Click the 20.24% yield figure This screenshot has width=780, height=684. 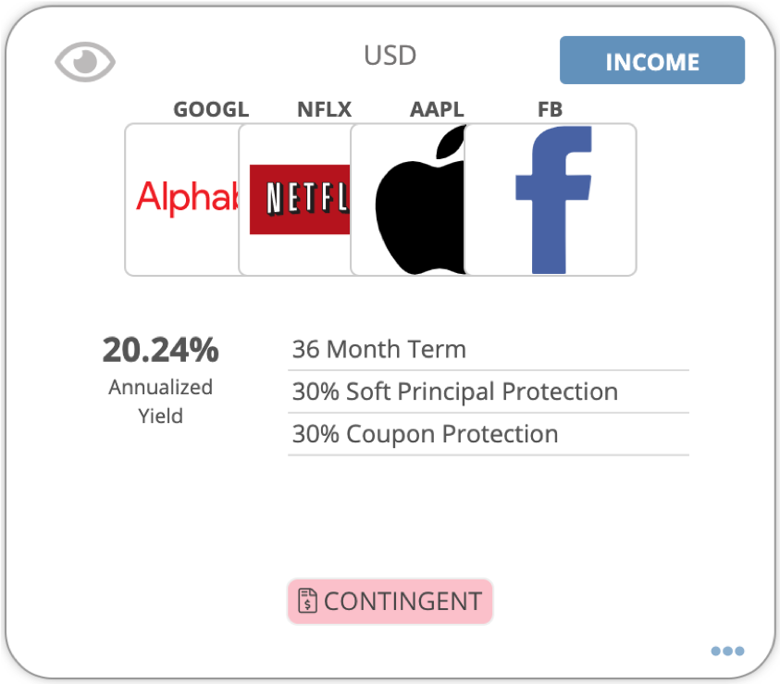[x=160, y=350]
